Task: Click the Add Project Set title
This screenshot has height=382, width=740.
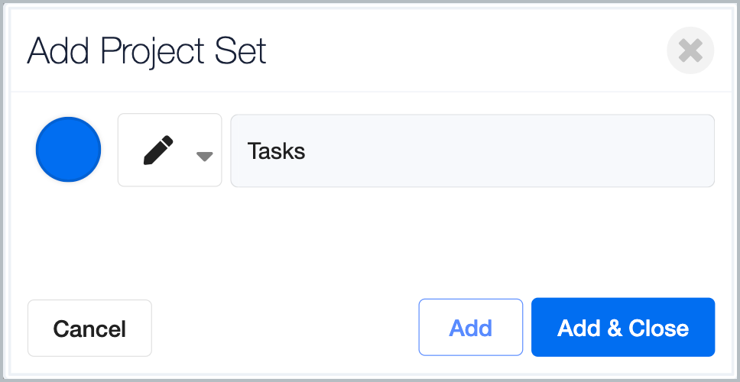Action: 147,50
